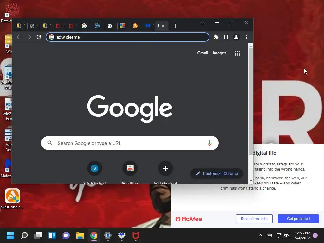The image size is (324, 243).
Task: Switch to the Chrome logo tab
Action: click(110, 26)
